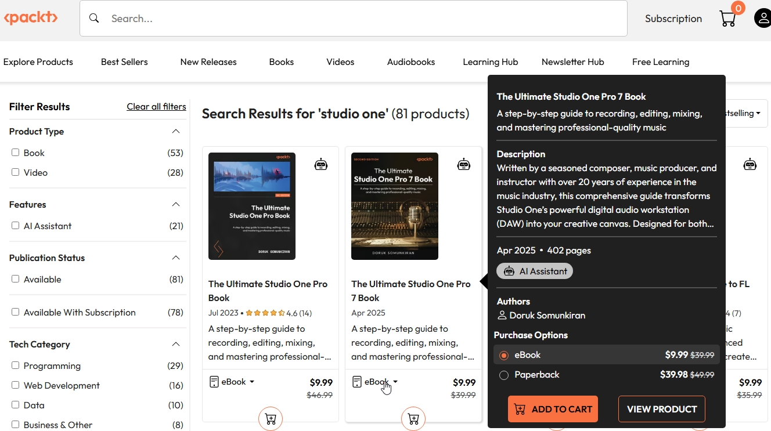This screenshot has width=771, height=431.
Task: Click AI assistant icon on Studio One Pro 7 Book card
Action: pyautogui.click(x=464, y=164)
